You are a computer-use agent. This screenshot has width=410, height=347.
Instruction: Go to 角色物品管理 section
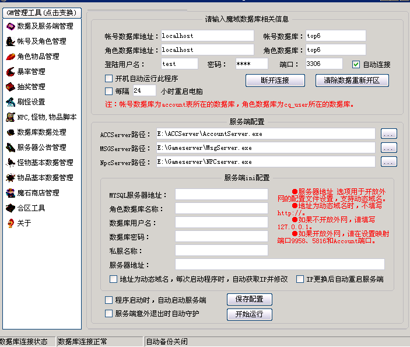coord(38,57)
